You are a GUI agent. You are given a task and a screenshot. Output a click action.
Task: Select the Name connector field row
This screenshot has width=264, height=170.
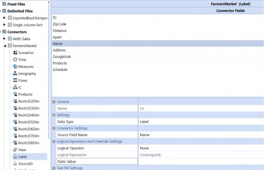pyautogui.click(x=158, y=44)
